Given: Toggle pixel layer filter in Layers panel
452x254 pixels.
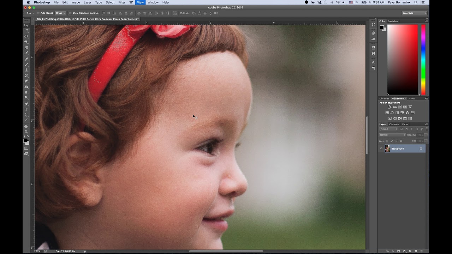Looking at the screenshot, I should click(x=402, y=129).
